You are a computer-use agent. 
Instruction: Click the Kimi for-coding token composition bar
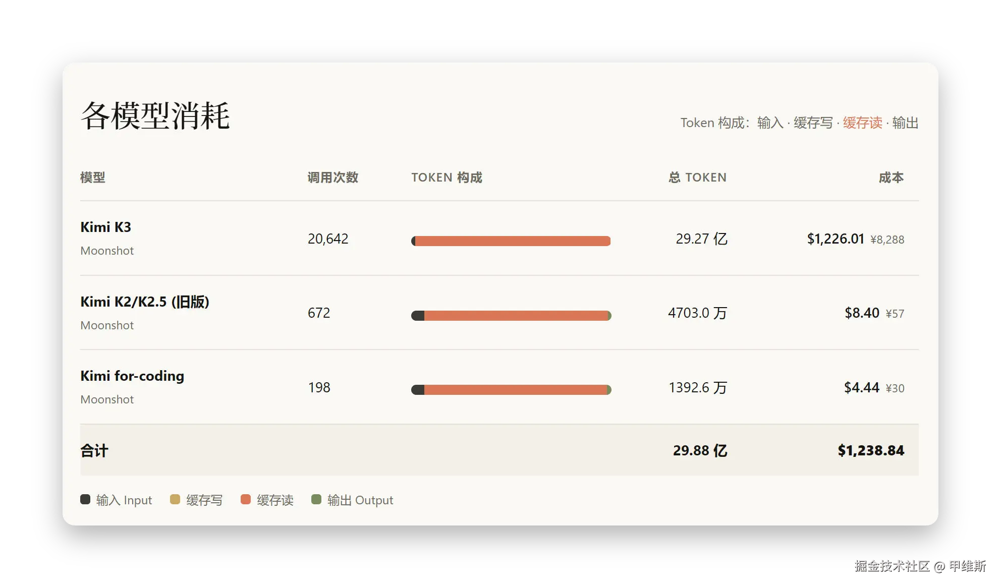pyautogui.click(x=511, y=390)
